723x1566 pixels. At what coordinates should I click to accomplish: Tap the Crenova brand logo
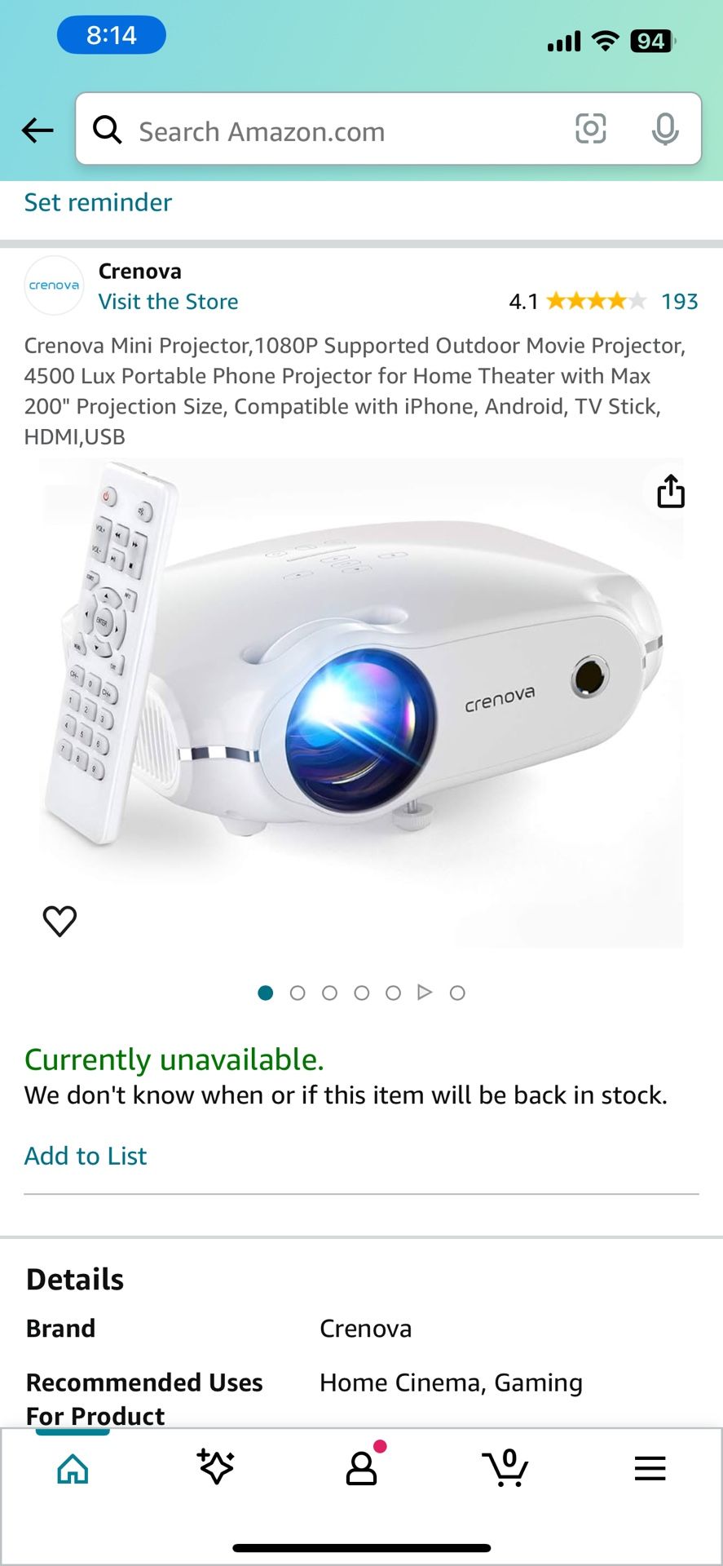54,285
